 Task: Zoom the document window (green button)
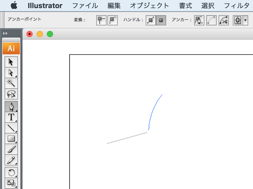tap(50, 34)
